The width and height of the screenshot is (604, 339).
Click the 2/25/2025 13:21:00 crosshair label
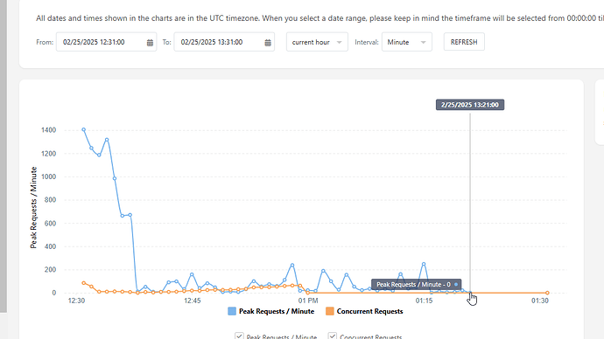pyautogui.click(x=470, y=105)
